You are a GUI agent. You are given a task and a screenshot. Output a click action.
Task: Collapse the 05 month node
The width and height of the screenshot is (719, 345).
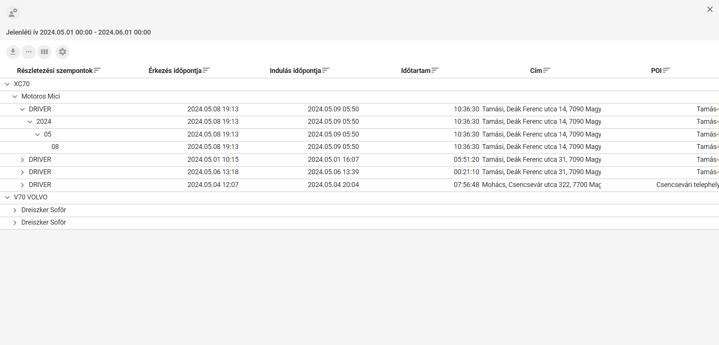point(38,135)
